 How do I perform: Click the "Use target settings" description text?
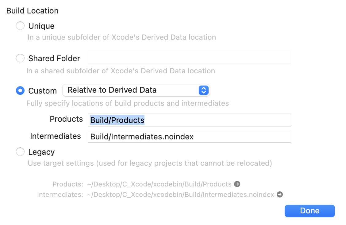point(150,163)
